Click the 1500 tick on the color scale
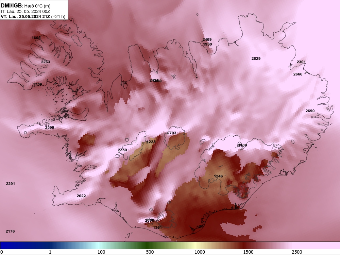 [248, 252]
